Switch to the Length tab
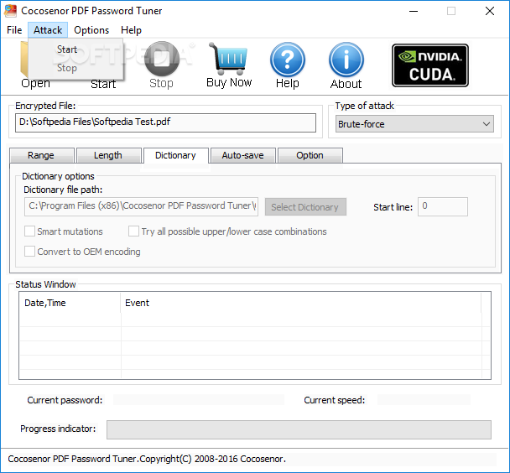510x473 pixels. pyautogui.click(x=109, y=155)
